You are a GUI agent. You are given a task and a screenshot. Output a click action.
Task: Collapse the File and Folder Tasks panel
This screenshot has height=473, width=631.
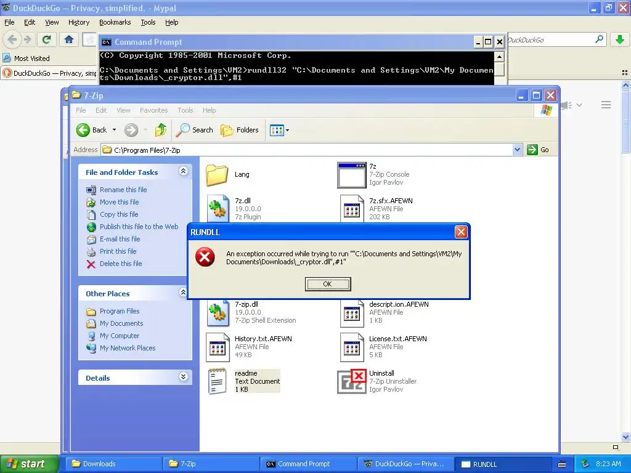click(x=183, y=171)
